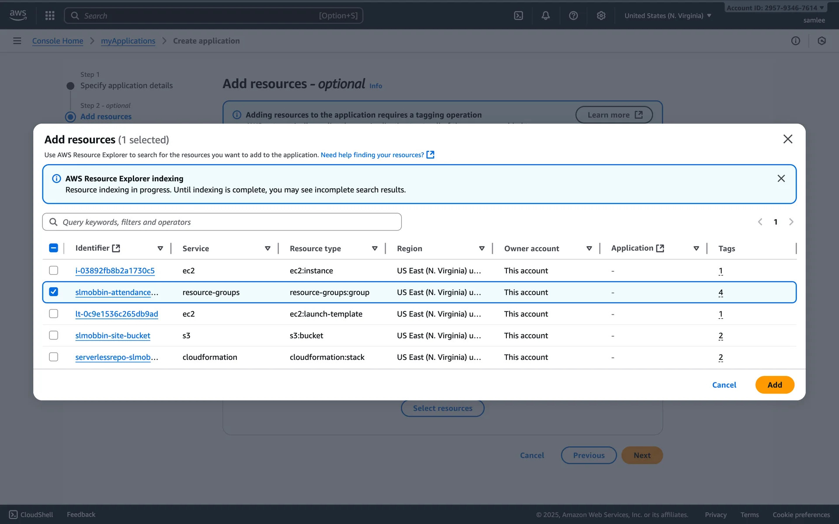Open the hamburger side navigation menu
This screenshot has width=839, height=524.
(17, 41)
